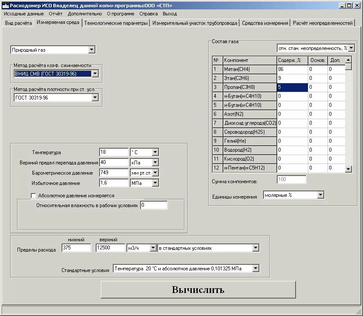The width and height of the screenshot is (363, 316).
Task: Open Измерительный участок трубопровода tab
Action: 195,23
